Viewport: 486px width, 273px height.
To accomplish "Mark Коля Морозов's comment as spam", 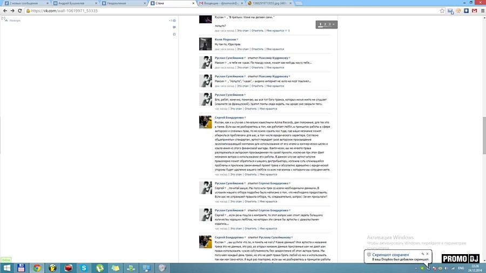I will click(x=243, y=49).
